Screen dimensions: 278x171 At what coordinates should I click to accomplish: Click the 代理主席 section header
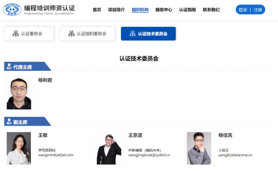27,66
